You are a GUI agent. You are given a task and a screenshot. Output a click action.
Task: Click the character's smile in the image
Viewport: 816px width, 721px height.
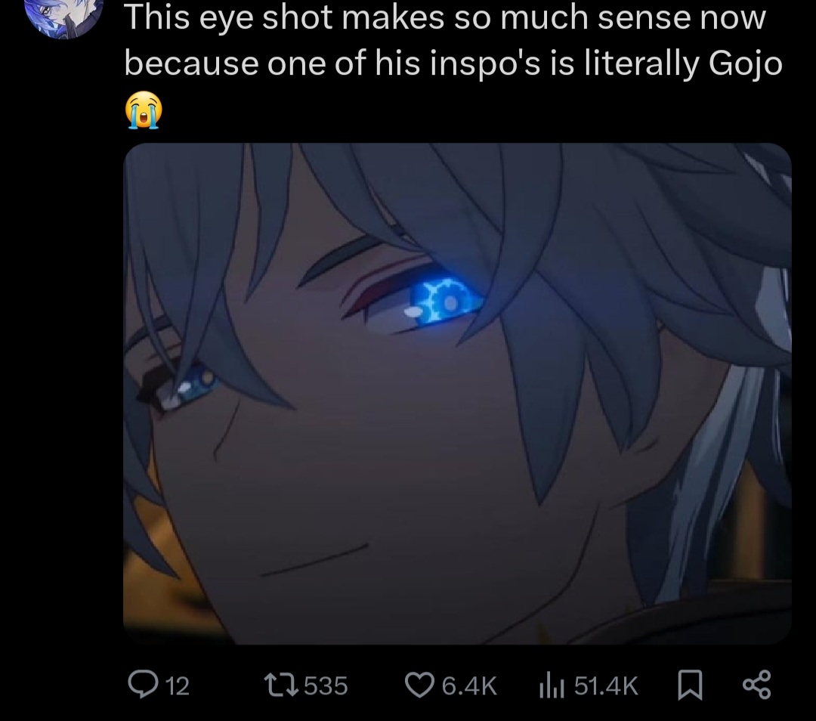[314, 560]
